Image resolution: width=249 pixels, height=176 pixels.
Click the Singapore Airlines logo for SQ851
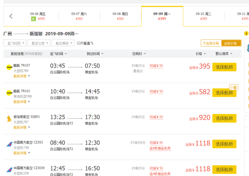pyautogui.click(x=9, y=118)
